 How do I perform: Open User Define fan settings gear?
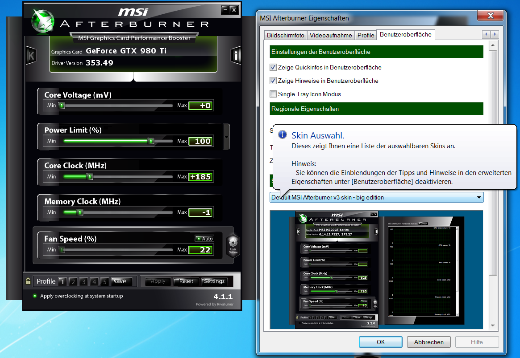tap(233, 245)
